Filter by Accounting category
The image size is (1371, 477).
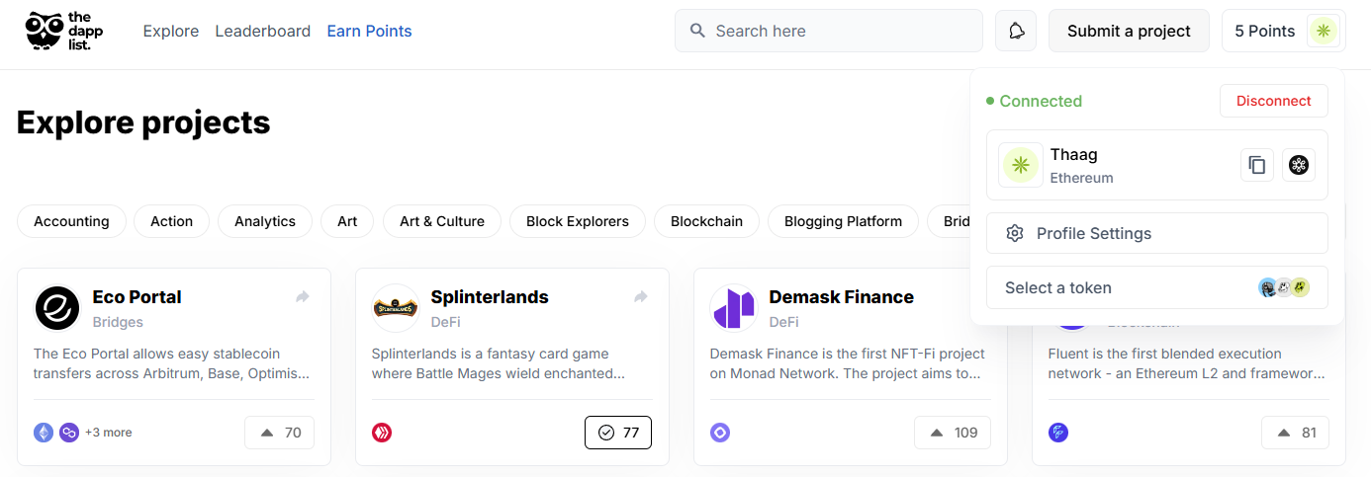pyautogui.click(x=71, y=221)
